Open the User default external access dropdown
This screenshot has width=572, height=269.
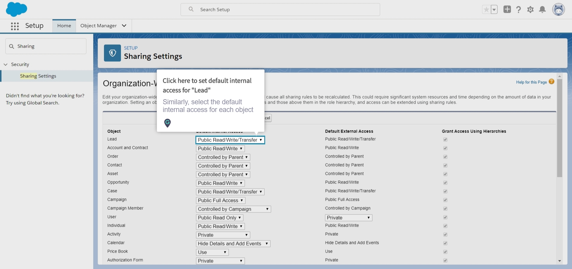[x=348, y=218]
